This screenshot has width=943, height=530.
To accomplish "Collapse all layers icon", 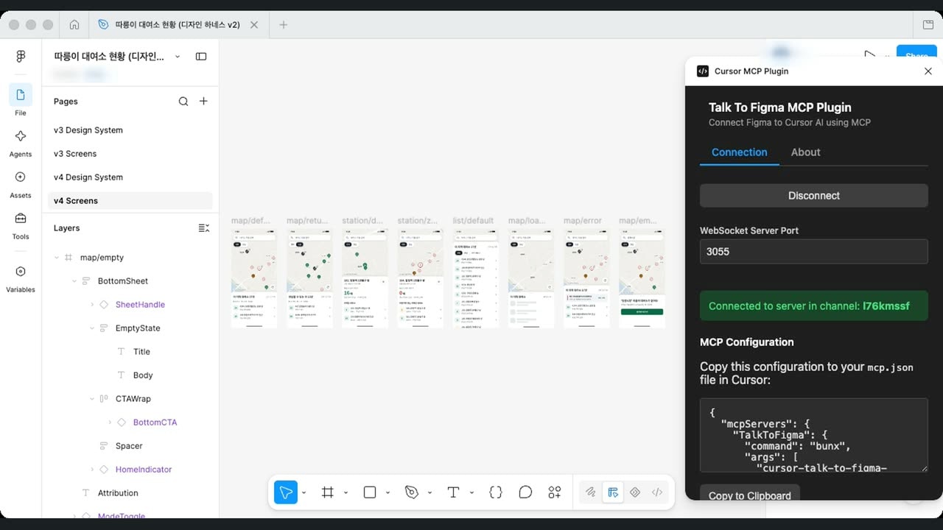I will click(204, 228).
